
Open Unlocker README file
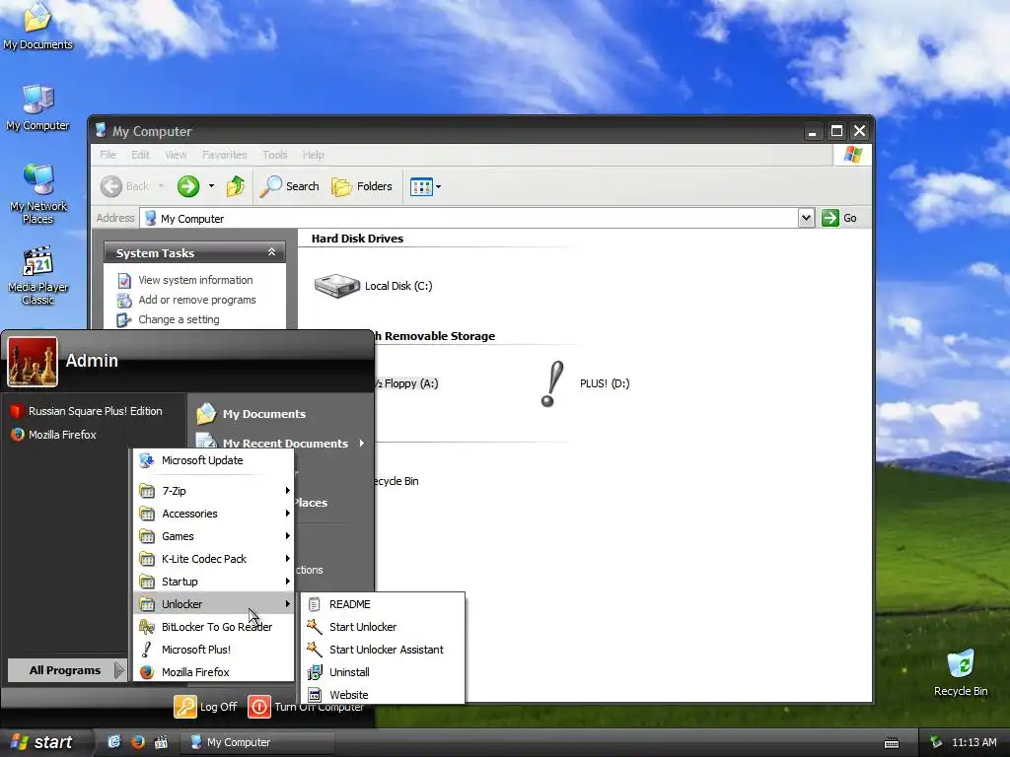tap(383, 604)
